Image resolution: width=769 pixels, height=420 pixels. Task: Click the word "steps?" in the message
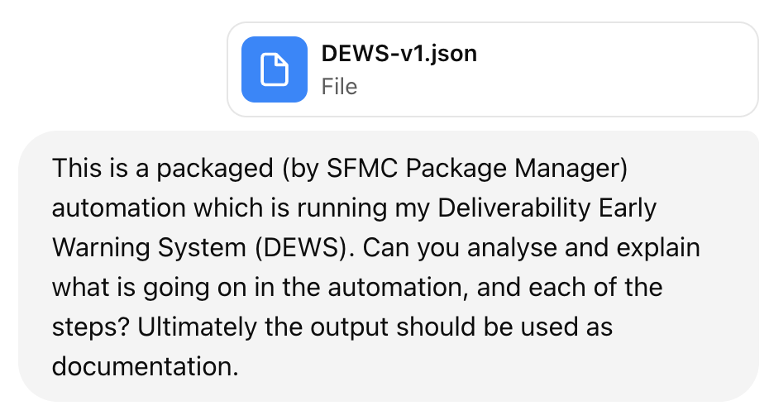click(x=90, y=327)
